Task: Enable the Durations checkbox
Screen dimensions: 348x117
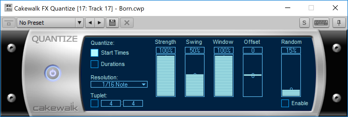Action: pyautogui.click(x=95, y=64)
